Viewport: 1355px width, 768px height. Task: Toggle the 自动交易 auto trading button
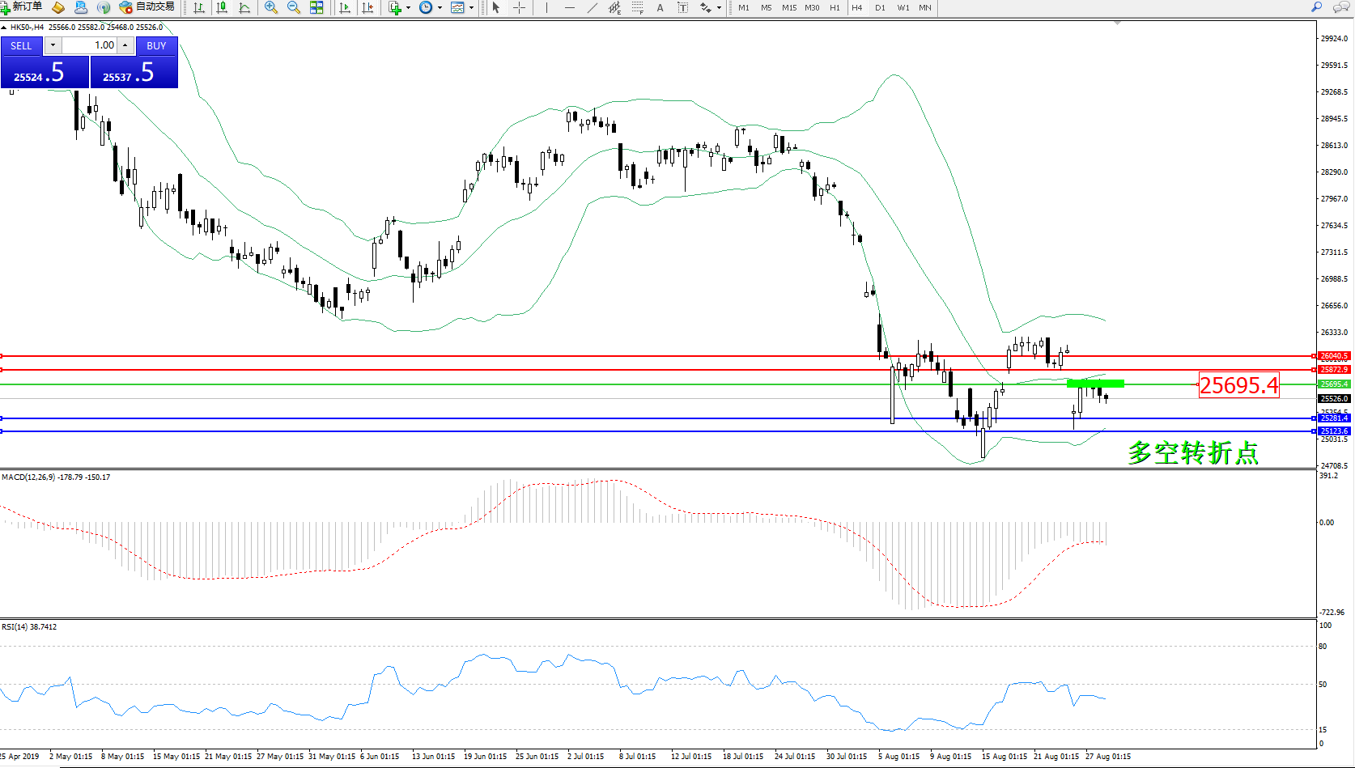(x=147, y=7)
